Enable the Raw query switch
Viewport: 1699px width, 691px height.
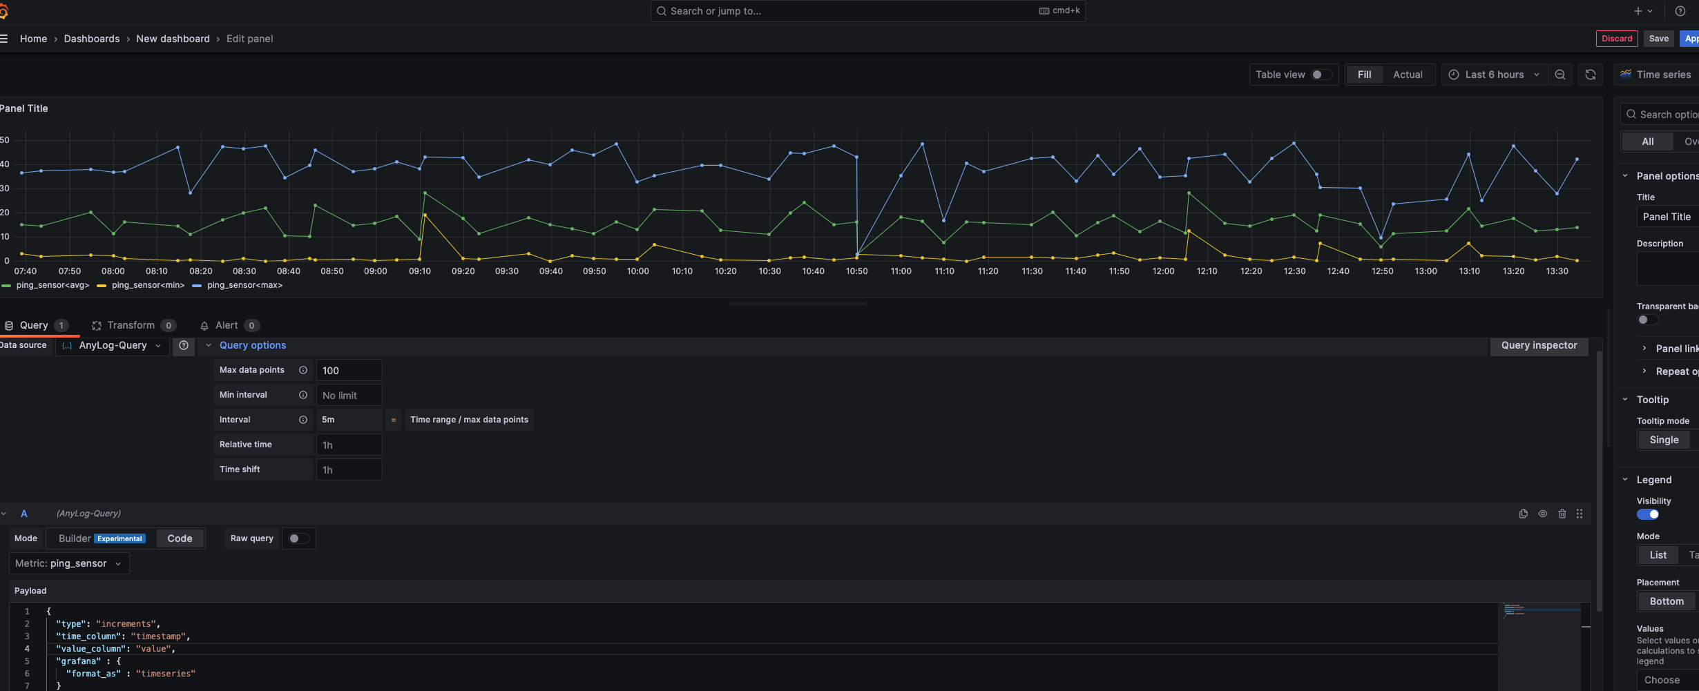coord(299,538)
